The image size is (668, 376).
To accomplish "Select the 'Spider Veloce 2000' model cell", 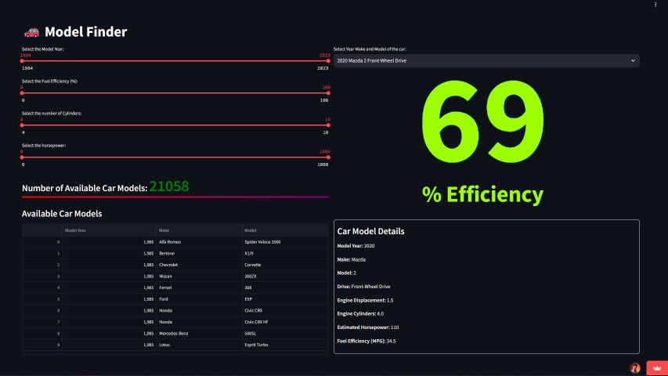I will (284, 242).
